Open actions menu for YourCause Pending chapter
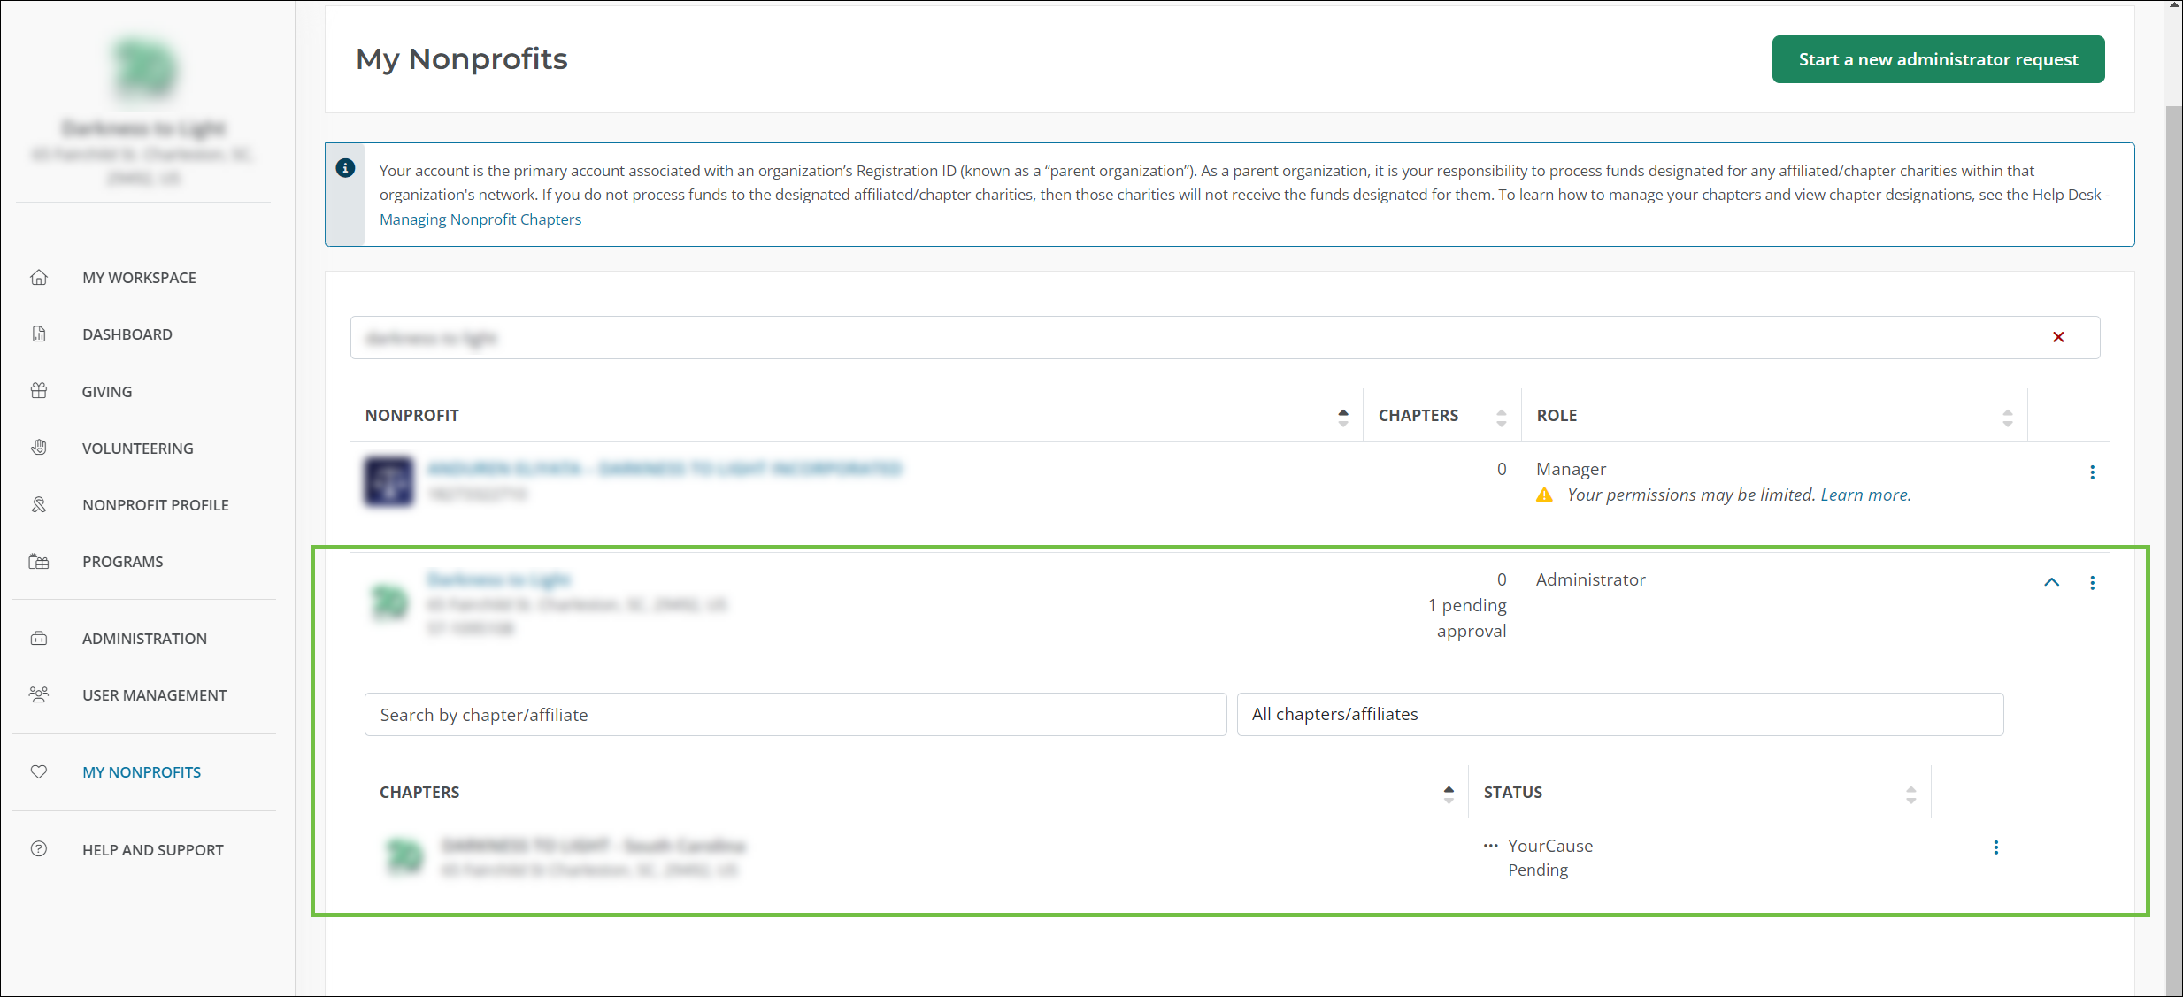2183x997 pixels. click(1995, 847)
